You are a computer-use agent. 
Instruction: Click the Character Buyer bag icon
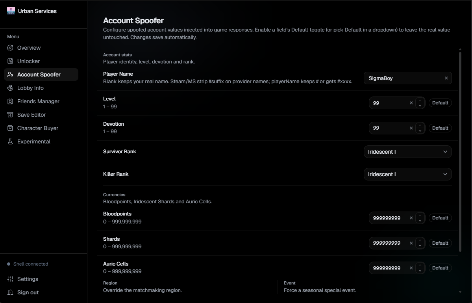click(x=10, y=128)
